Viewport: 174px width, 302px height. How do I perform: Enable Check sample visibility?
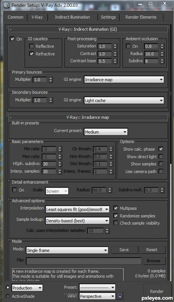coord(116,223)
